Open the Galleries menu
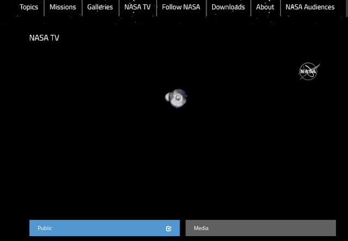Image resolution: width=348 pixels, height=241 pixels. pos(100,7)
